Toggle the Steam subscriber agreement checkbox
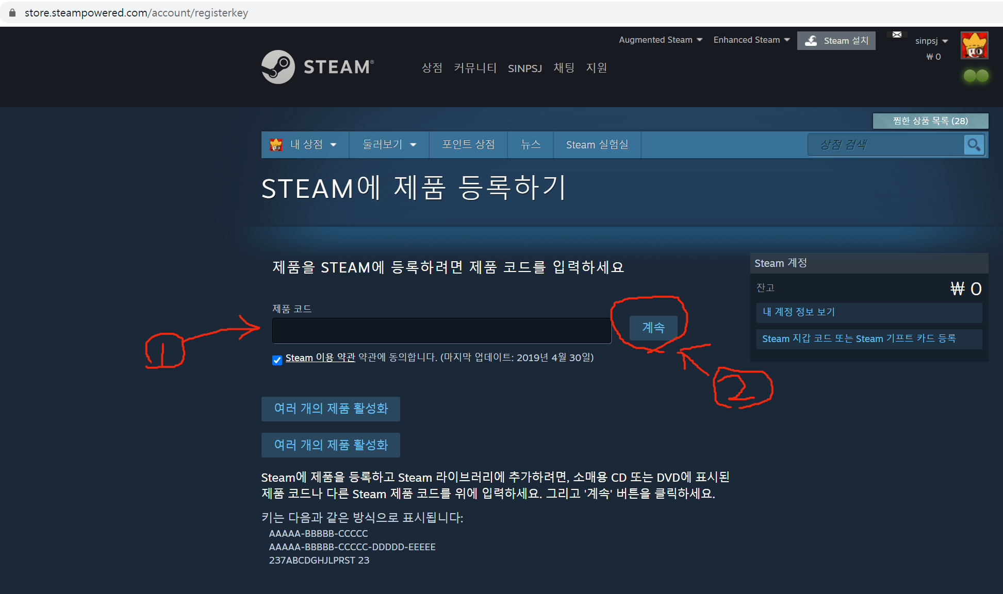 (x=277, y=360)
